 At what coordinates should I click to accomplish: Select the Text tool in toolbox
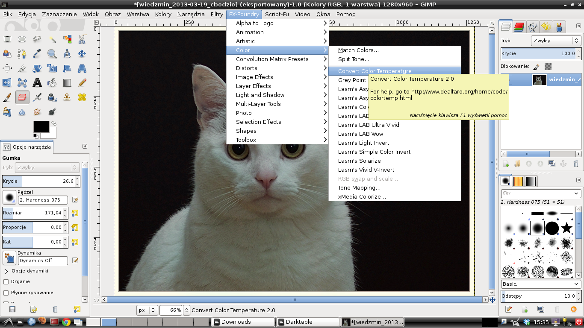pos(37,83)
